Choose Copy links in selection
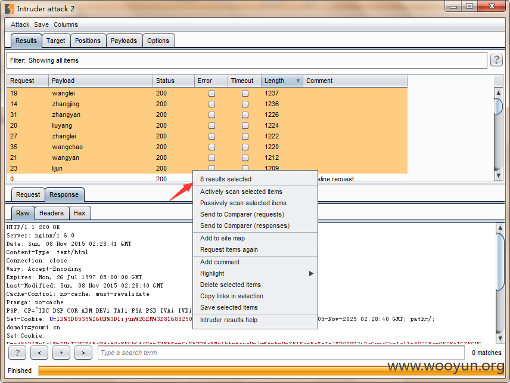The width and height of the screenshot is (510, 383). pos(256,296)
